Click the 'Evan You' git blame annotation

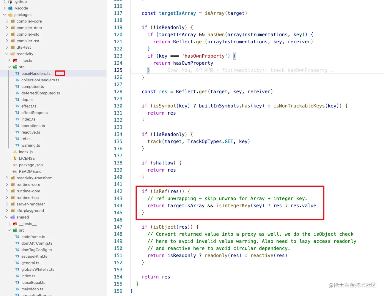pos(250,70)
